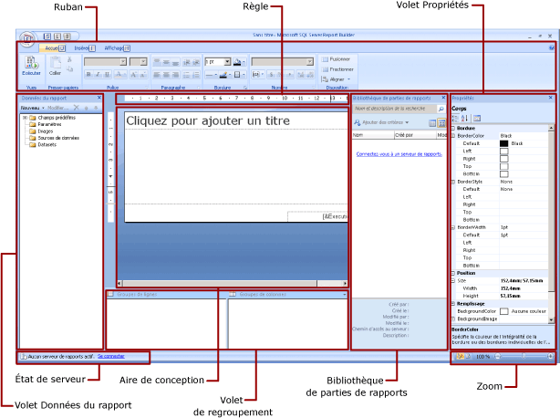Screen dimensions: 560x418
Task: Align paragraph text to the left
Action: click(157, 75)
